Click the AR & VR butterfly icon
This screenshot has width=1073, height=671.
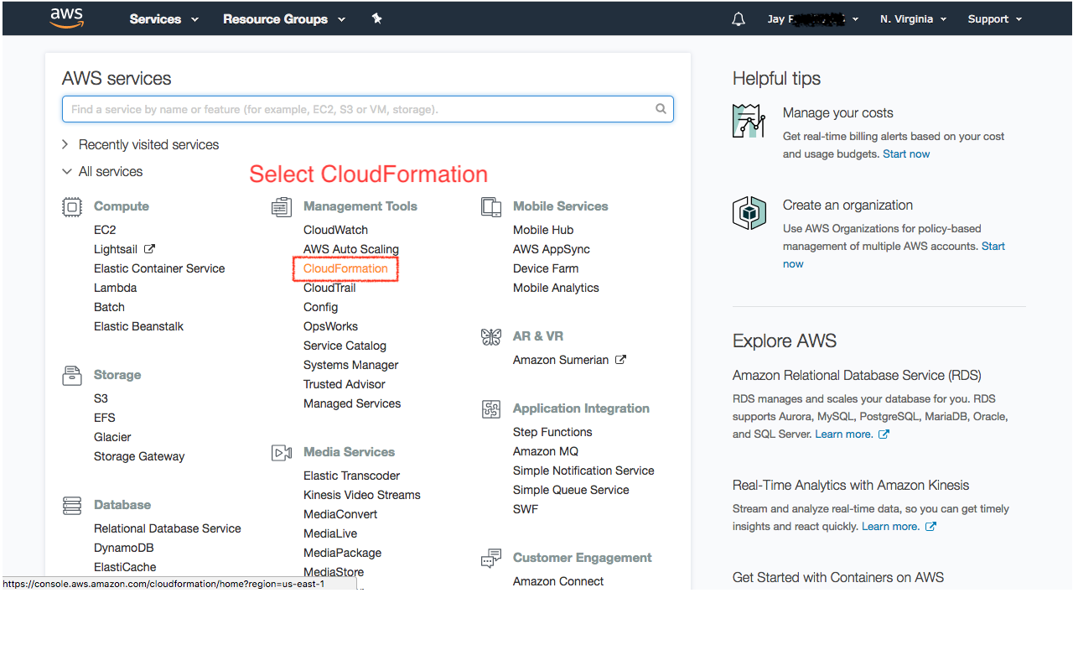[x=491, y=336]
